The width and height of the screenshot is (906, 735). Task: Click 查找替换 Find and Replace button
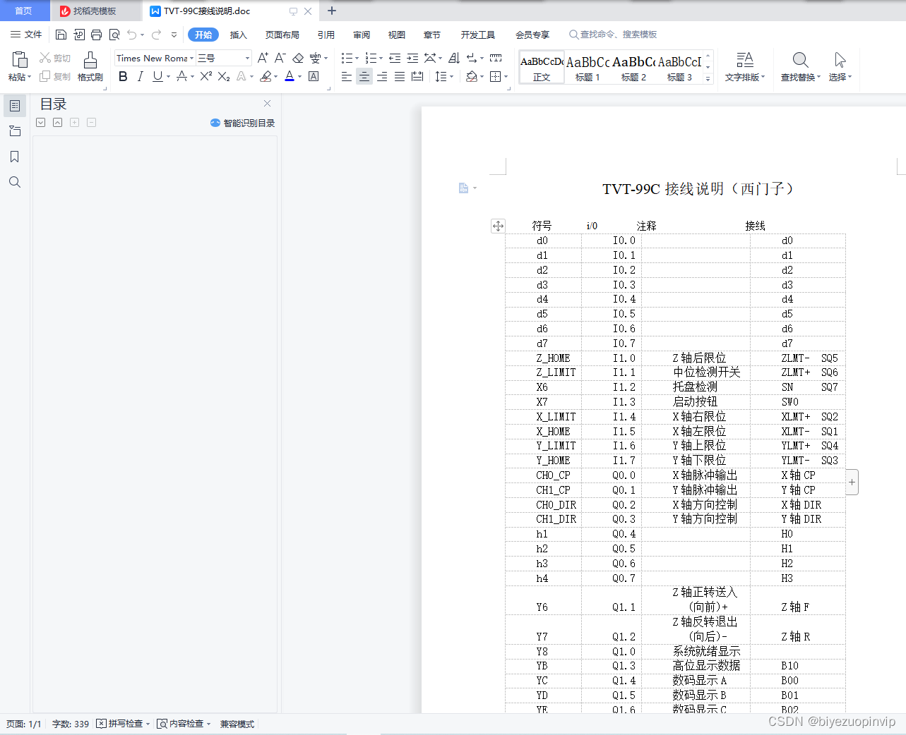[801, 67]
